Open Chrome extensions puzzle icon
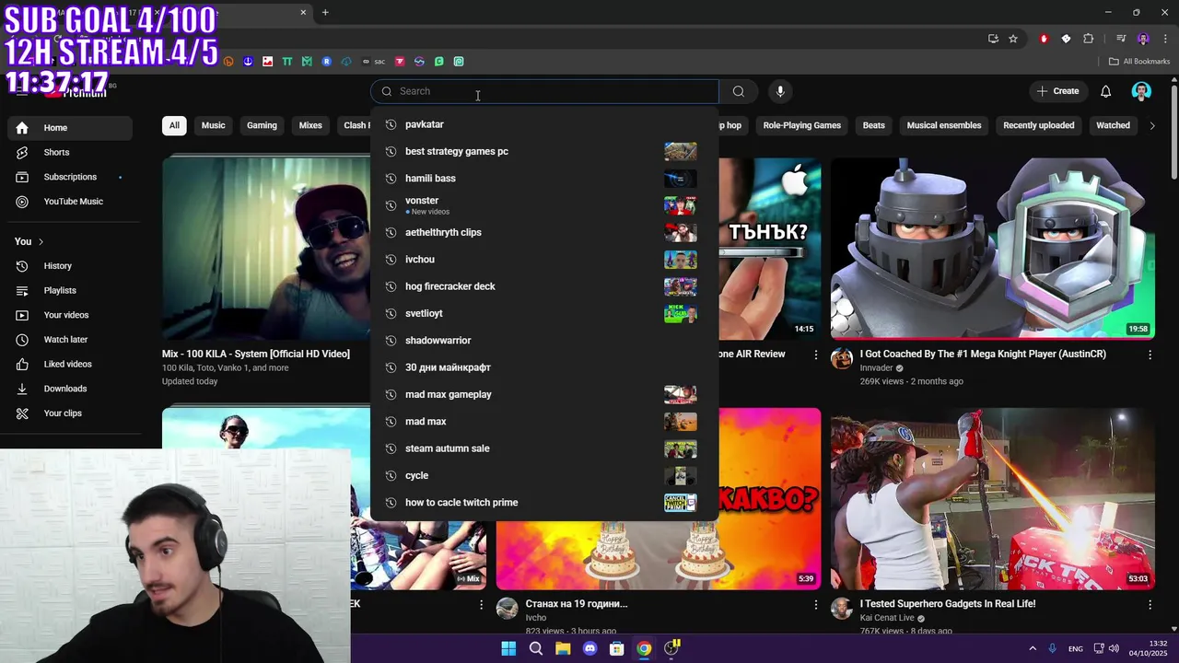This screenshot has height=663, width=1179. (x=1088, y=39)
